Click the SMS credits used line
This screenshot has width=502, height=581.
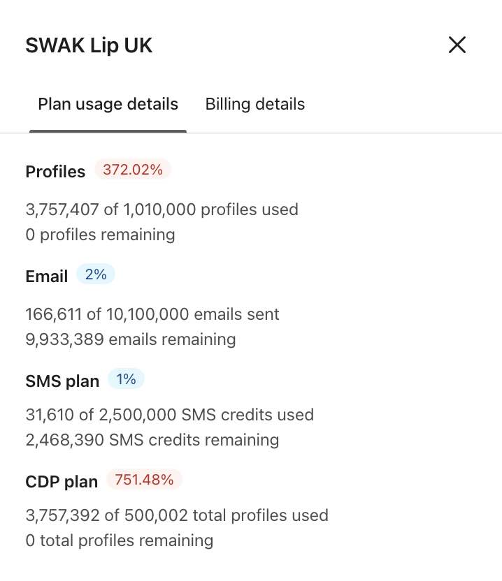pyautogui.click(x=169, y=414)
